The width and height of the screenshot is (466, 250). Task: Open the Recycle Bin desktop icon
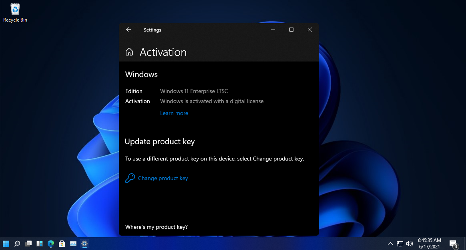point(15,13)
